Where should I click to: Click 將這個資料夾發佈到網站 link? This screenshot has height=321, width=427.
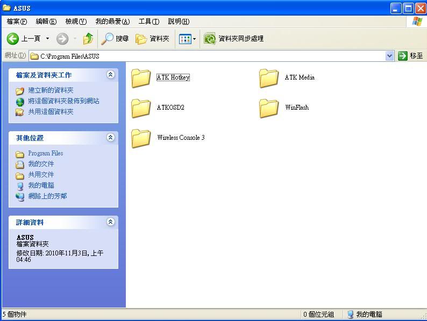[63, 101]
